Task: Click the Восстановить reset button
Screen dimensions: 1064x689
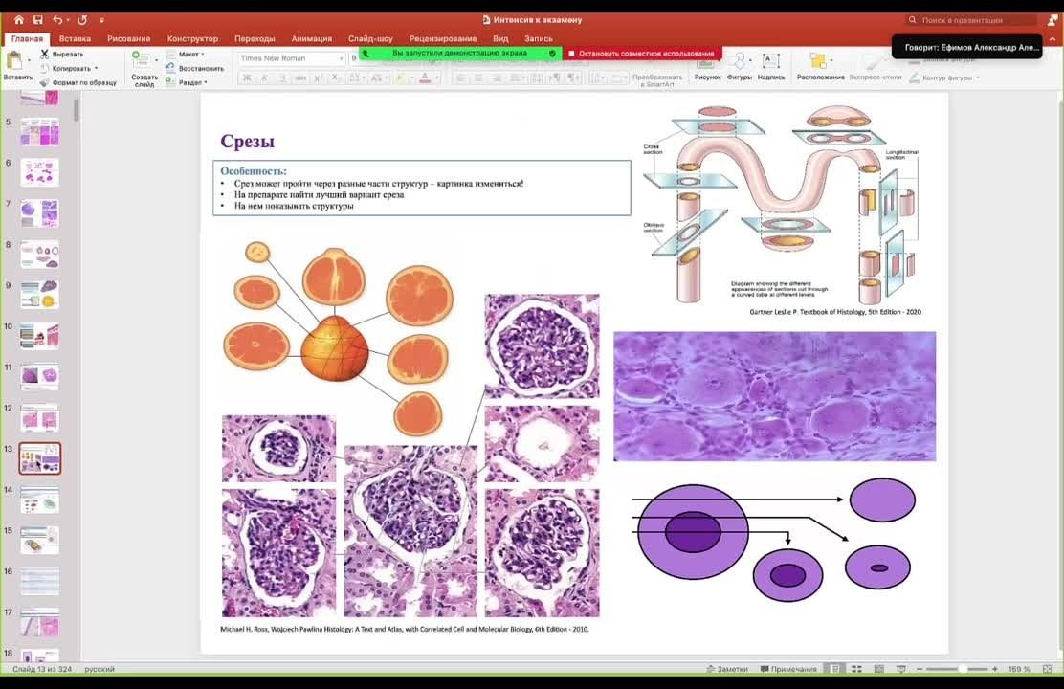Action: point(200,68)
